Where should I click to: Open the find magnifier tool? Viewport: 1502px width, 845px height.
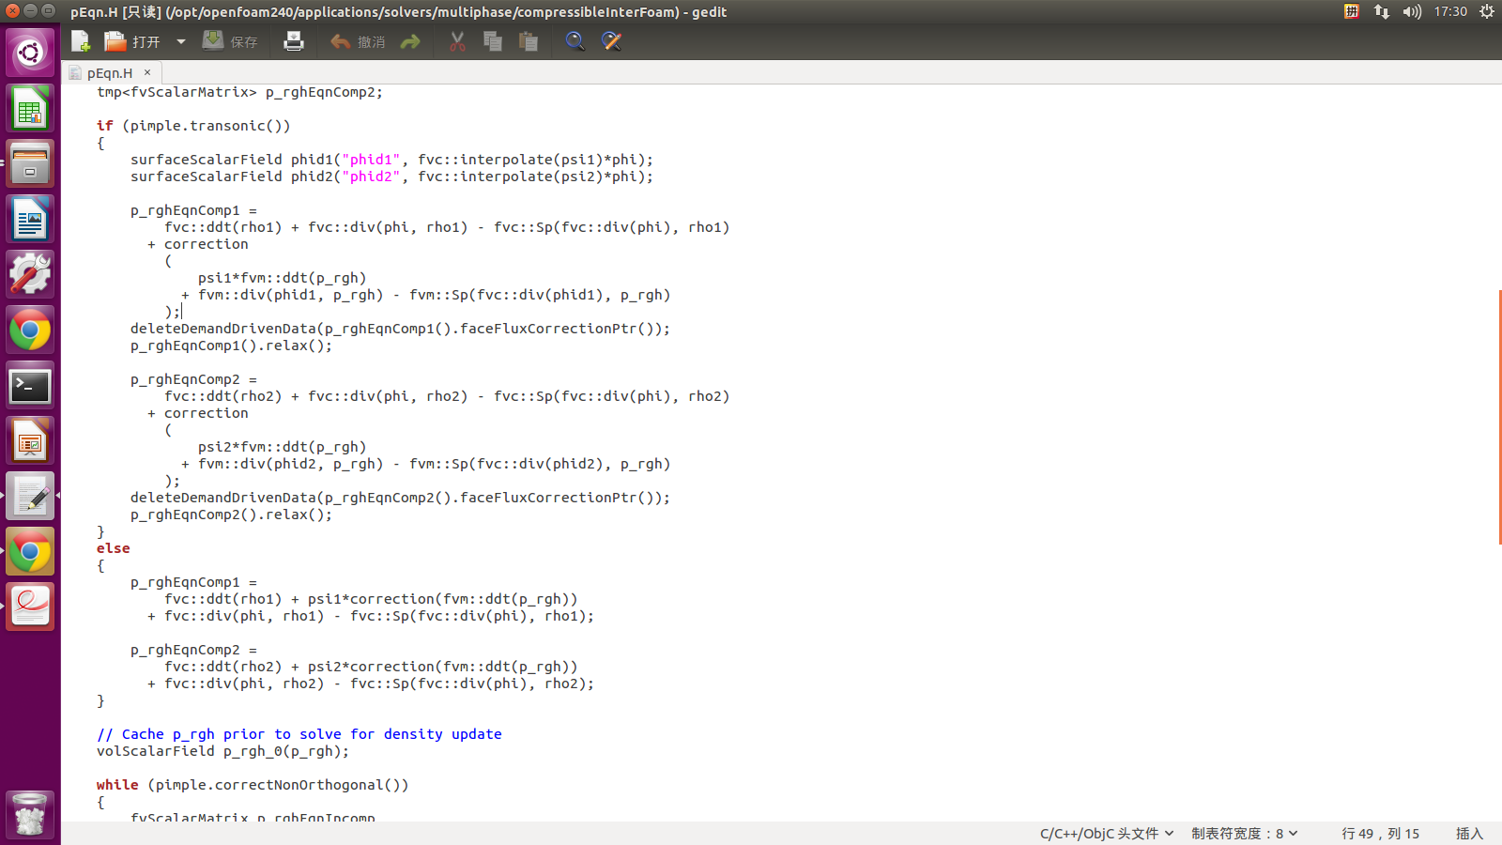pyautogui.click(x=575, y=41)
